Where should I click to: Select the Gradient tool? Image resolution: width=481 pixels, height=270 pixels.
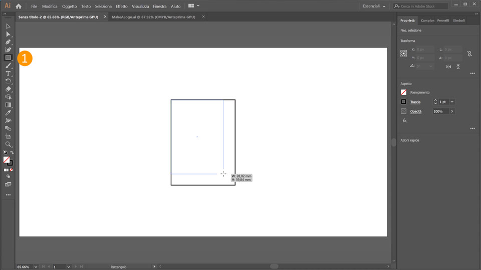point(8,104)
